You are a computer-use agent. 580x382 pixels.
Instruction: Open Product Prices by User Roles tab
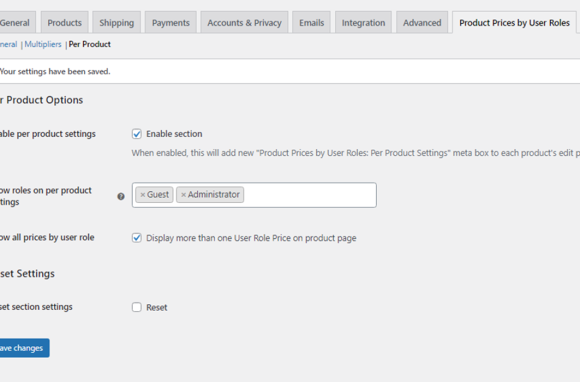514,22
